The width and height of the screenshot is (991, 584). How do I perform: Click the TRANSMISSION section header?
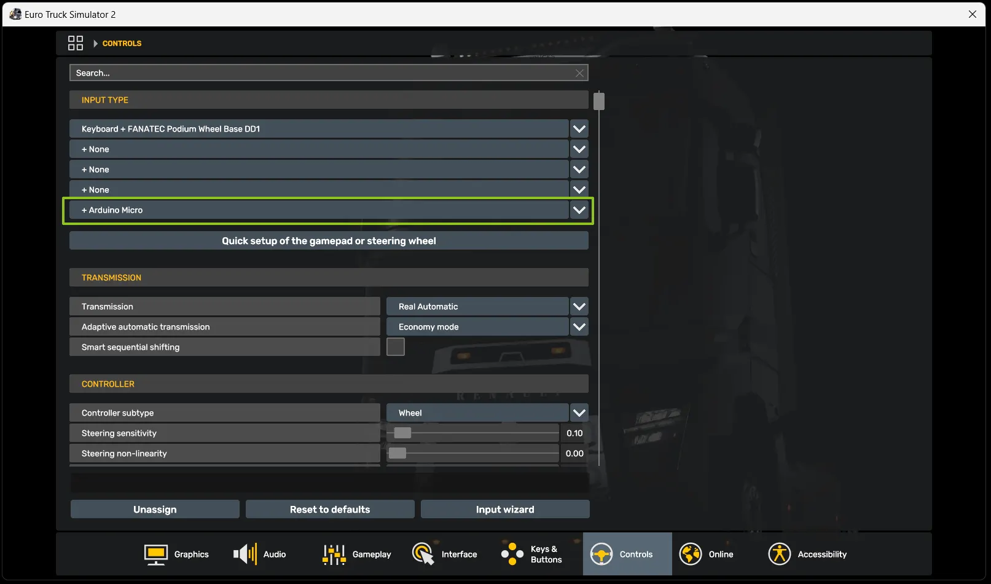click(329, 278)
